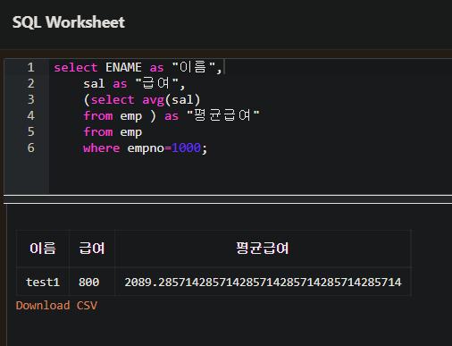Image resolution: width=452 pixels, height=346 pixels.
Task: Click the 'empno' text in line 6
Action: [x=146, y=148]
